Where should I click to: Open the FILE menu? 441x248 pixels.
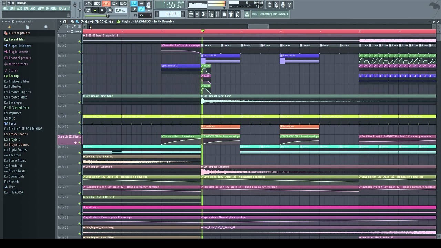tap(5, 8)
